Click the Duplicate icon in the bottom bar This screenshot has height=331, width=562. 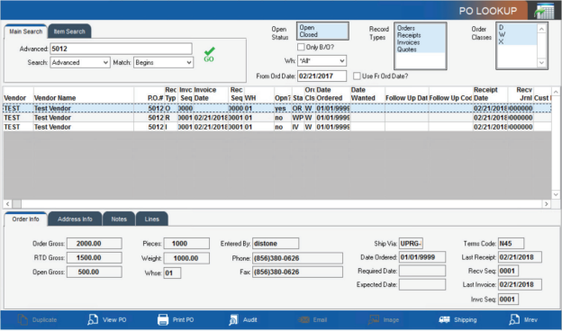pyautogui.click(x=23, y=319)
